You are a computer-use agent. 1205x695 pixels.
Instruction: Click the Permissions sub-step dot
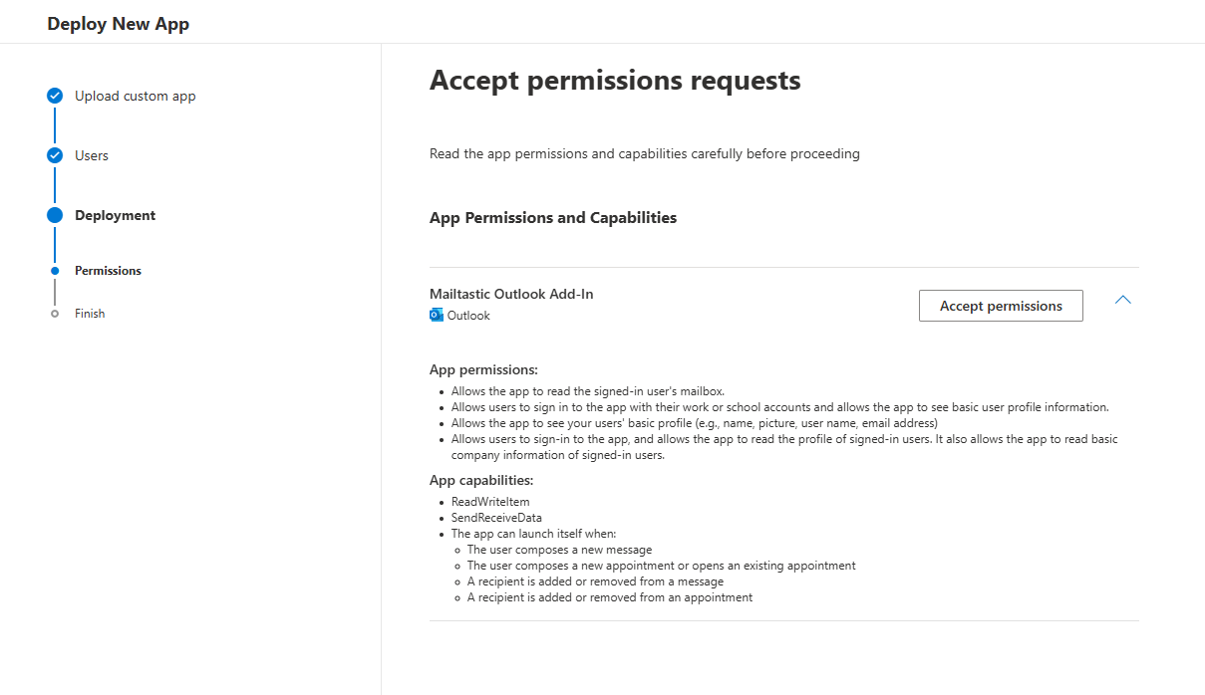[55, 271]
